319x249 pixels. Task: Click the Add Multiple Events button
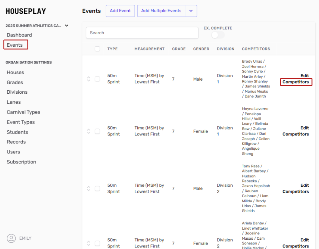point(161,11)
